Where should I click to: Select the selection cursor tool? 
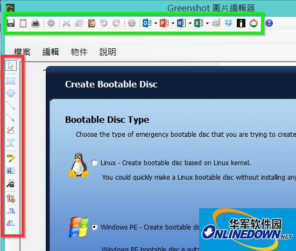pyautogui.click(x=11, y=65)
